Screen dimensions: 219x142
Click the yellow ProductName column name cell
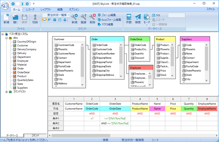pos(140,109)
